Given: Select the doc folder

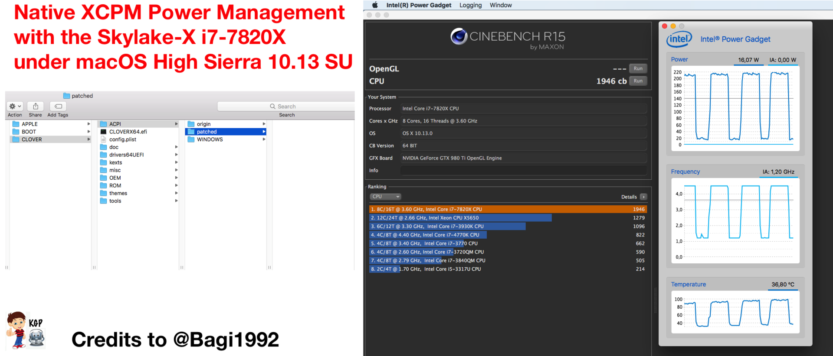Looking at the screenshot, I should point(138,147).
